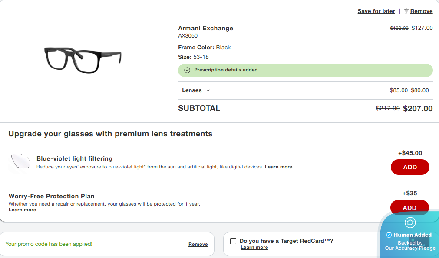Remove the applied promo code
The width and height of the screenshot is (439, 258).
tap(198, 245)
